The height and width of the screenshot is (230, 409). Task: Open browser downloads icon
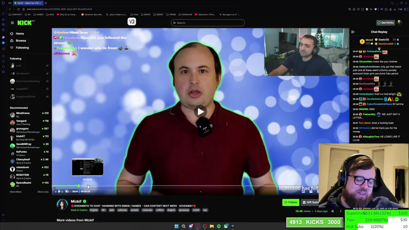pyautogui.click(x=395, y=9)
